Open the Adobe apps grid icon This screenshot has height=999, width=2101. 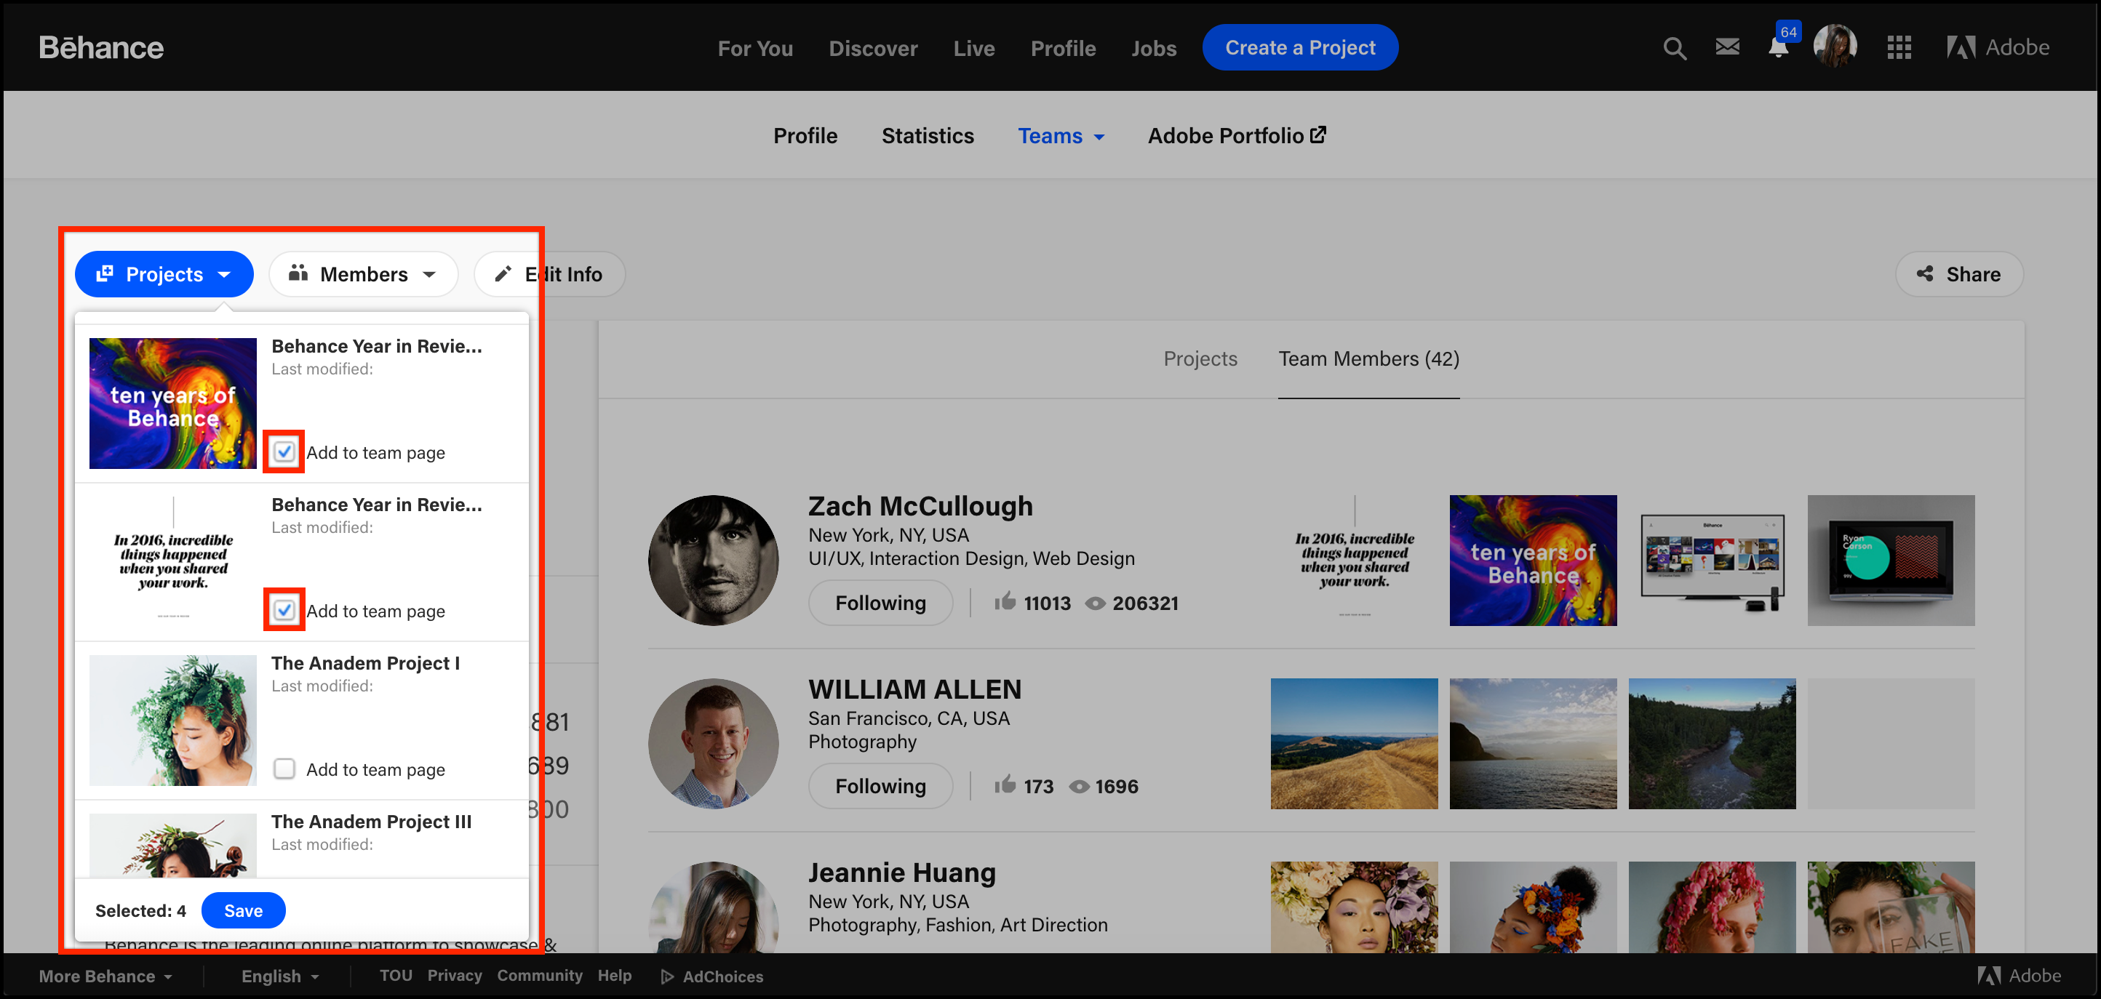pyautogui.click(x=1899, y=48)
